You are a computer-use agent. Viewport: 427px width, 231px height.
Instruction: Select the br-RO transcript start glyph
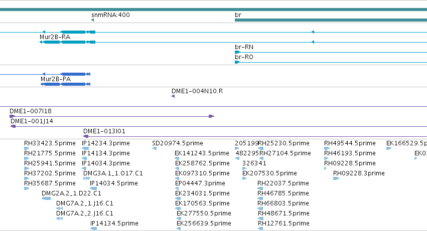click(x=237, y=62)
